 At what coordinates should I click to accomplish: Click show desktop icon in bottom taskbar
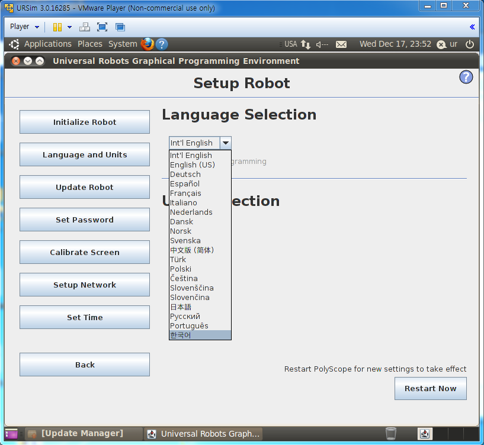coord(11,434)
